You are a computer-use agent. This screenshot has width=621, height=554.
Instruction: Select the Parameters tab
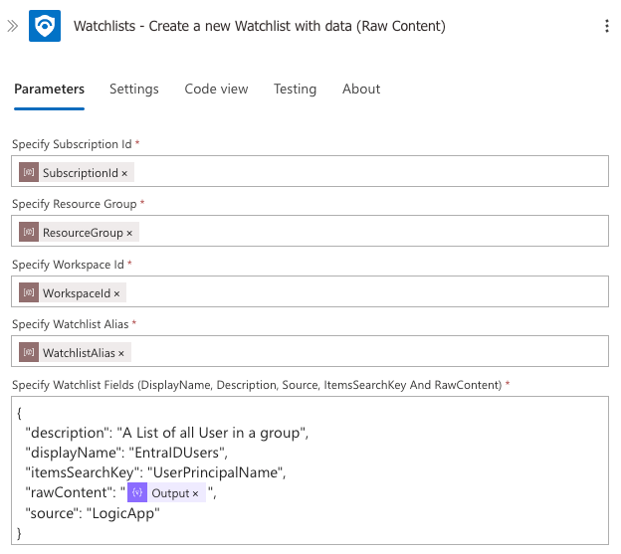(49, 90)
